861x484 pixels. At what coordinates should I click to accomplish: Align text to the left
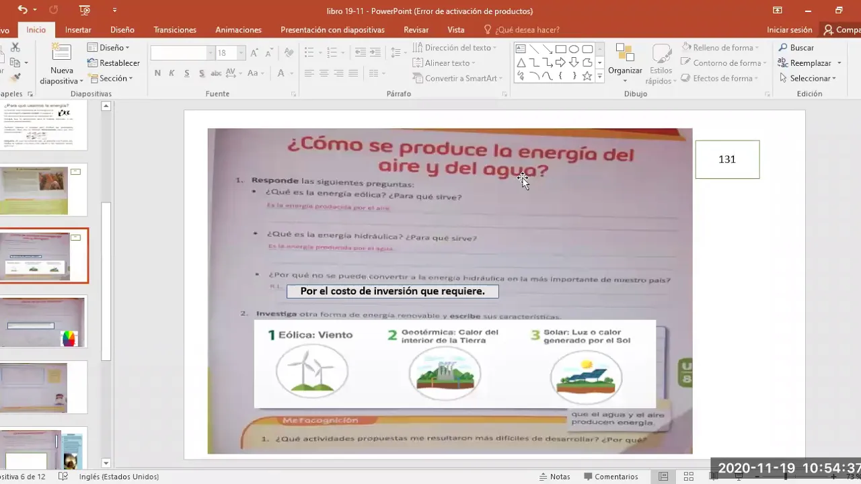tap(309, 73)
